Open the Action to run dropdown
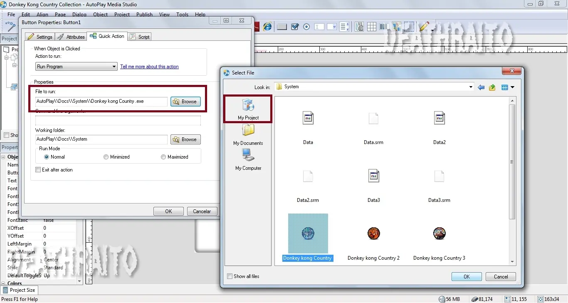 [x=114, y=67]
